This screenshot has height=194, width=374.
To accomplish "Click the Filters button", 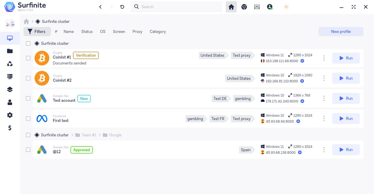I will click(37, 31).
